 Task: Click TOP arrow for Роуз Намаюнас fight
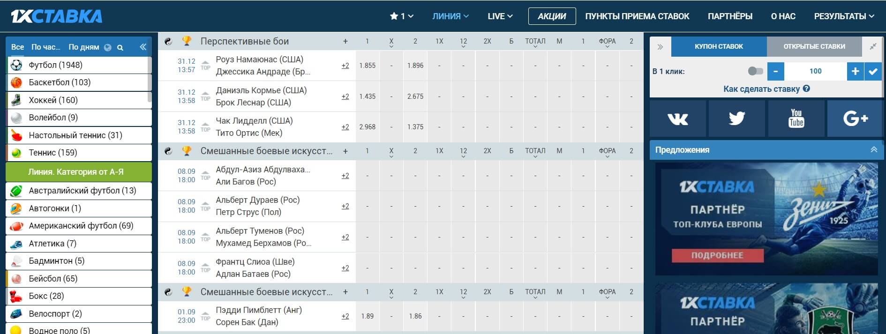pos(205,65)
